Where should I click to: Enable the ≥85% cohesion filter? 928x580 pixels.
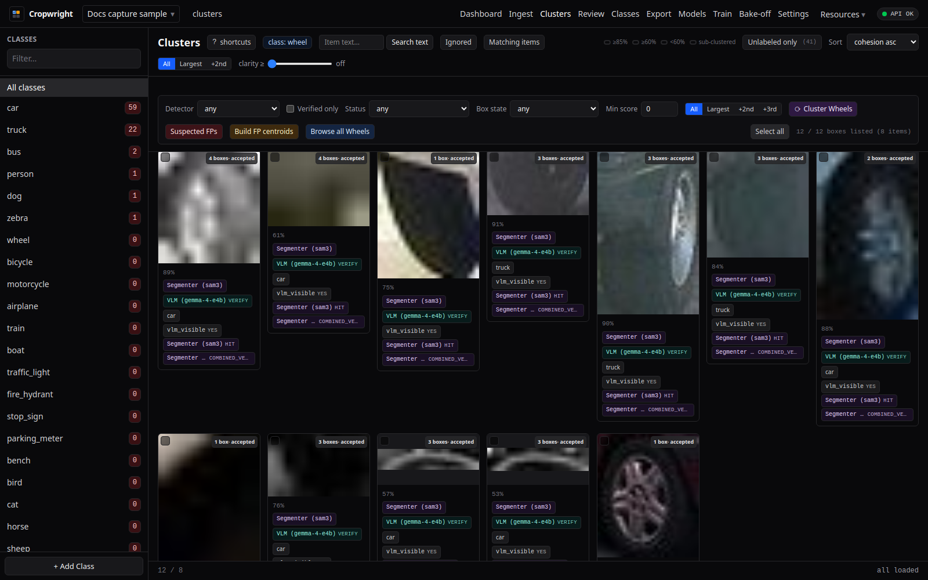tap(615, 42)
